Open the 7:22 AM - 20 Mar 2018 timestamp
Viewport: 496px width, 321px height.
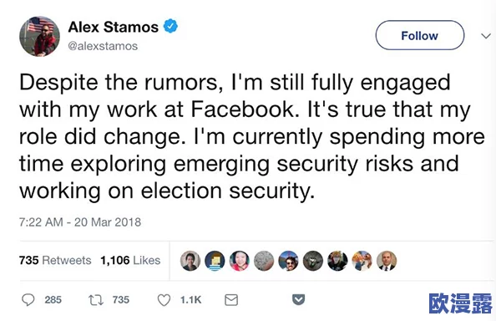(80, 222)
